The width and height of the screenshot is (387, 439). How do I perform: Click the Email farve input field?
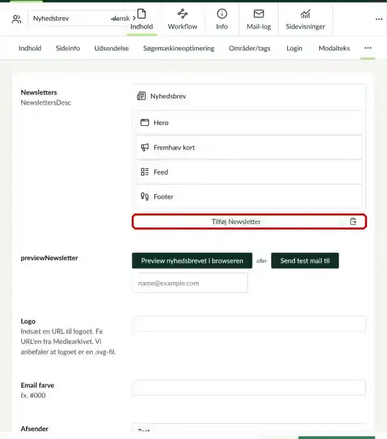pyautogui.click(x=249, y=388)
